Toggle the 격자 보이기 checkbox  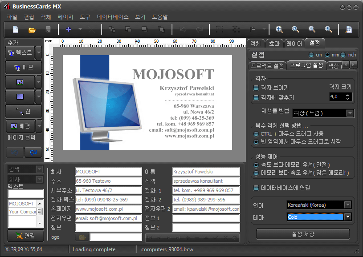click(x=256, y=88)
